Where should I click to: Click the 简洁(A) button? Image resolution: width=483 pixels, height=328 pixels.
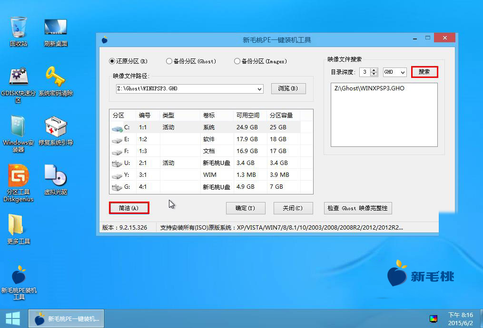point(129,208)
